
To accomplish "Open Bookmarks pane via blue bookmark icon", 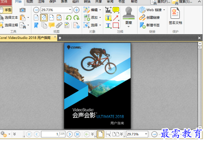I will click(36, 25).
